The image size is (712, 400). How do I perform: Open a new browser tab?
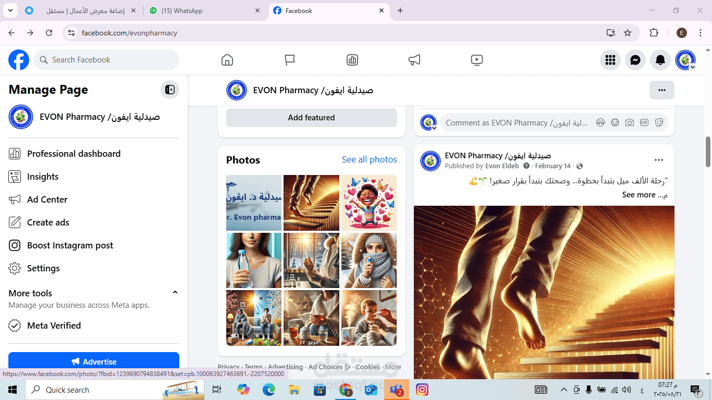[400, 10]
